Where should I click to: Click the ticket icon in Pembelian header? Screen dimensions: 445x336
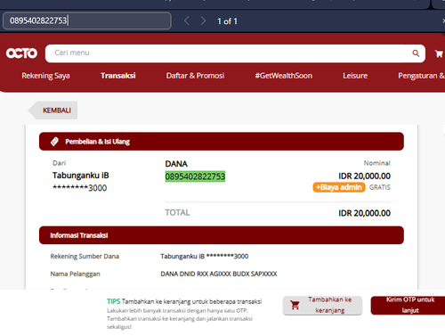click(x=54, y=142)
